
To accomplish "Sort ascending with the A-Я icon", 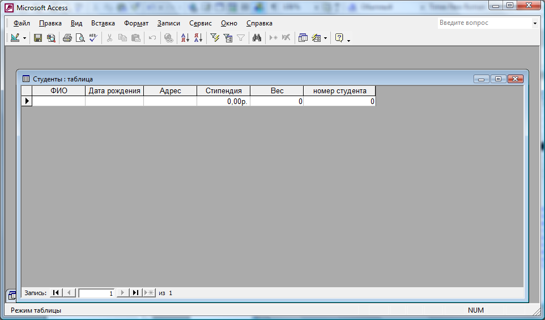I will pyautogui.click(x=185, y=38).
